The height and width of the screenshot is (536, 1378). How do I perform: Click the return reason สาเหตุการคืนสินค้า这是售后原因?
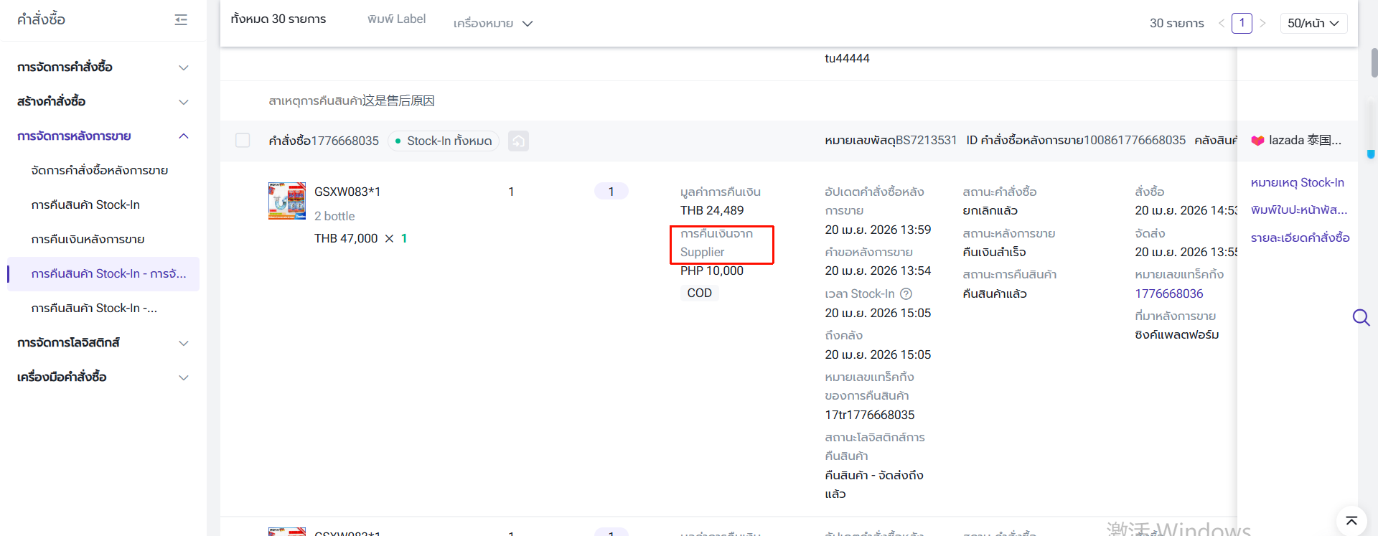click(x=352, y=100)
